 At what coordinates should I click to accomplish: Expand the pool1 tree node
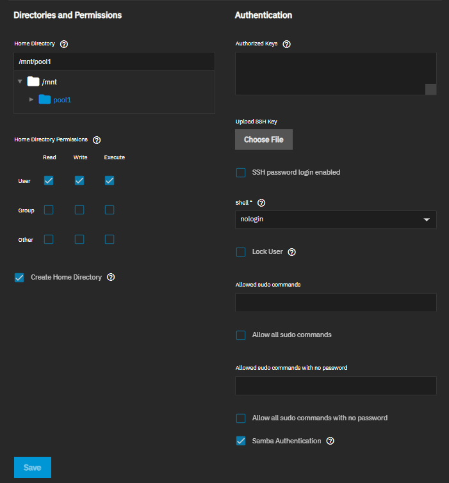(31, 100)
